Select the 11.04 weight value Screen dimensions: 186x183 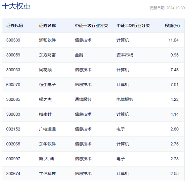(174, 40)
